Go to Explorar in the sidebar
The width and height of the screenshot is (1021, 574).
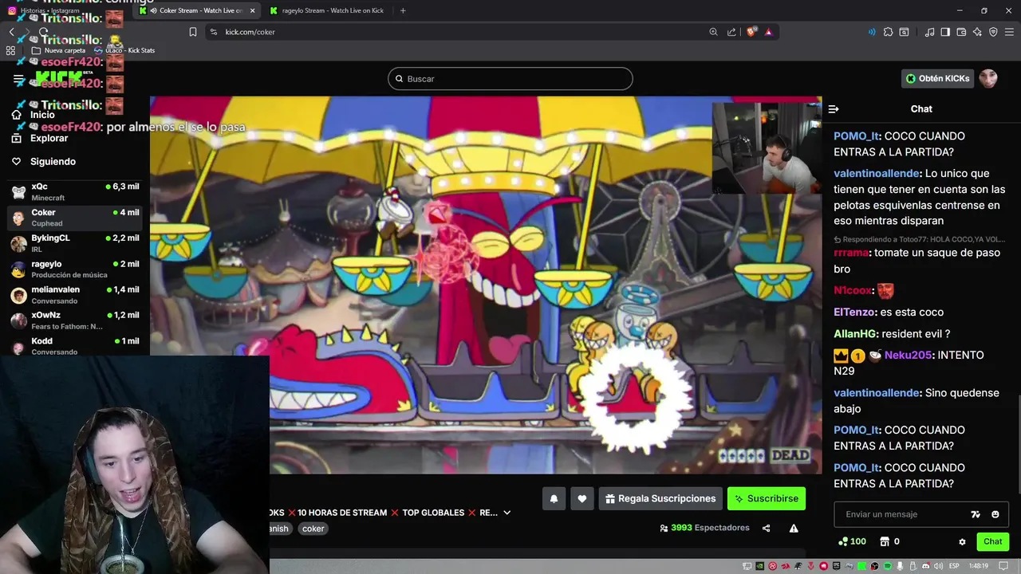[x=40, y=138]
